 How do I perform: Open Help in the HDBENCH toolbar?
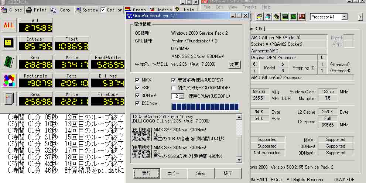(185, 10)
